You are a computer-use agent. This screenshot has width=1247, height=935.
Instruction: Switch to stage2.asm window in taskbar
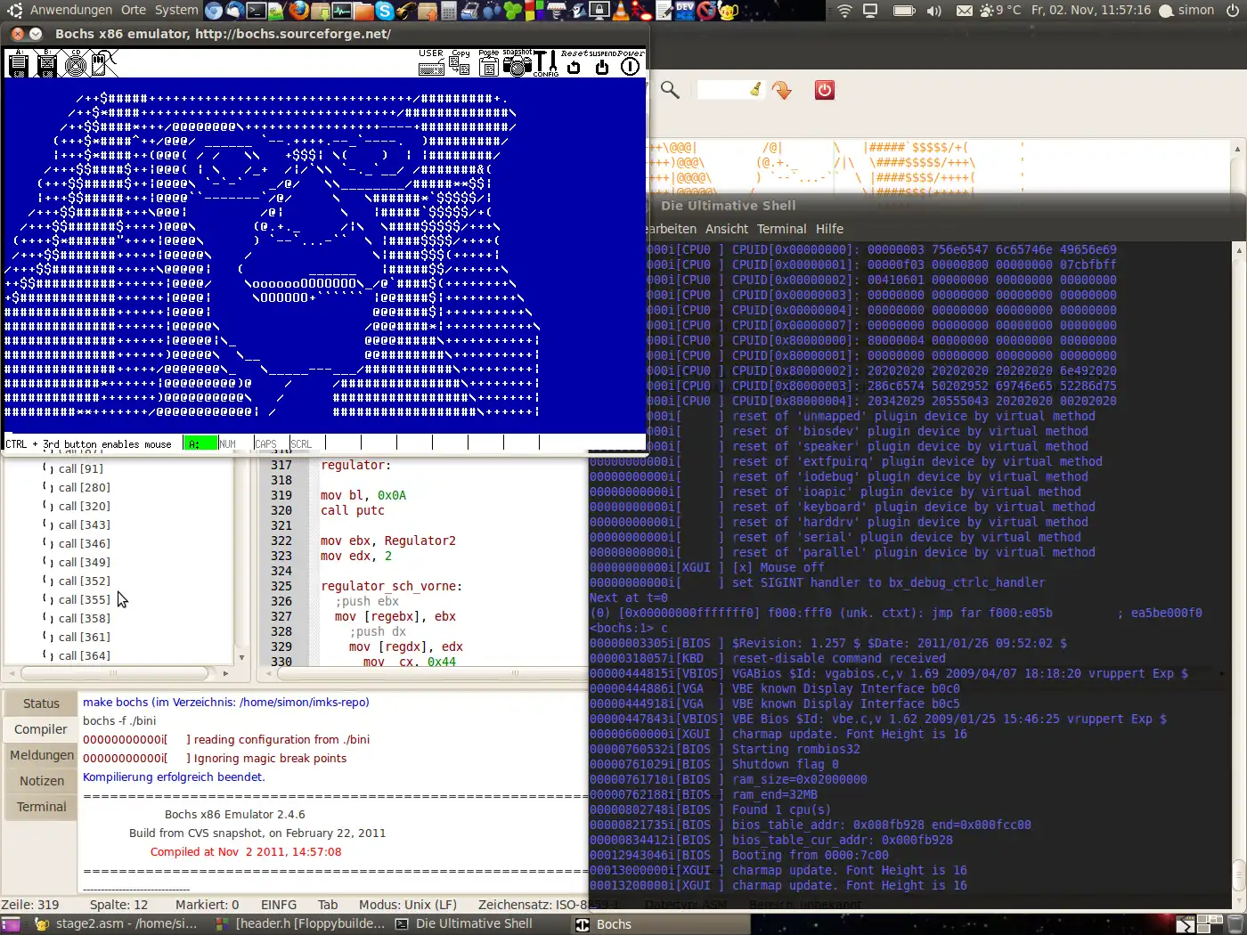[115, 924]
